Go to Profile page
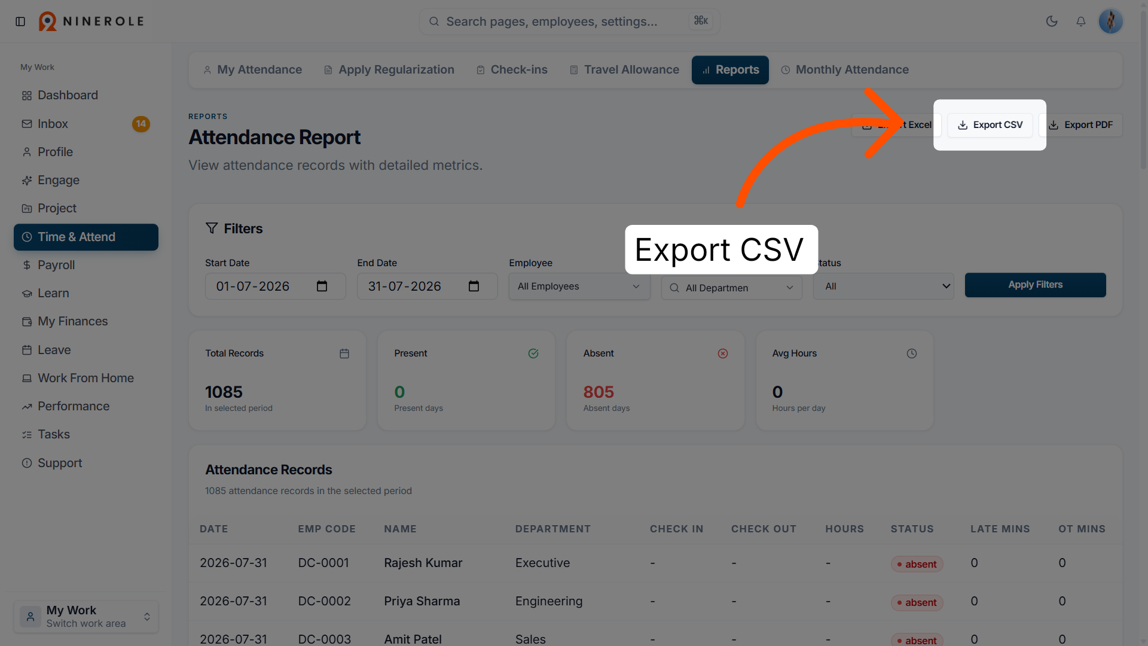 (86, 152)
